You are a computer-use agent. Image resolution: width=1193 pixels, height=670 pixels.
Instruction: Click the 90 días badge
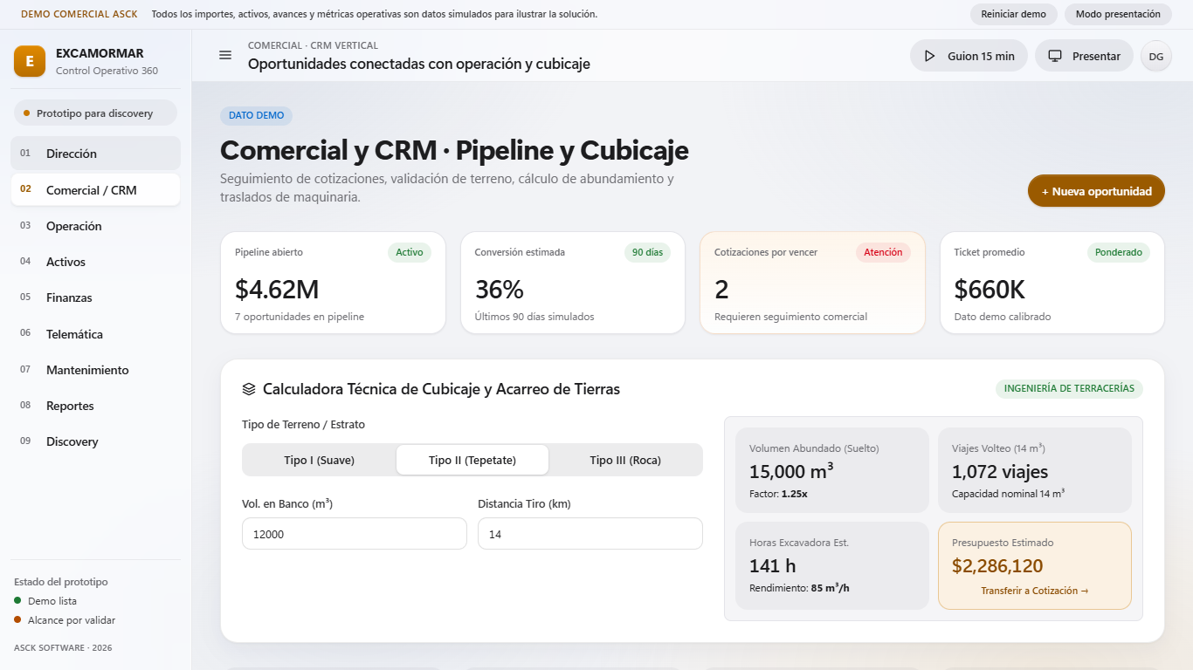tap(647, 252)
